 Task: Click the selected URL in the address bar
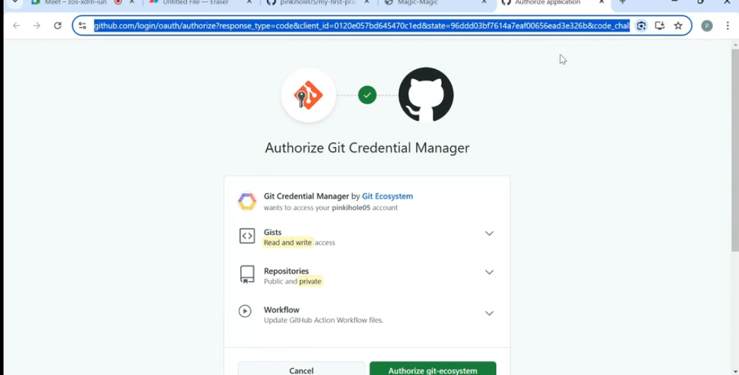pyautogui.click(x=361, y=26)
